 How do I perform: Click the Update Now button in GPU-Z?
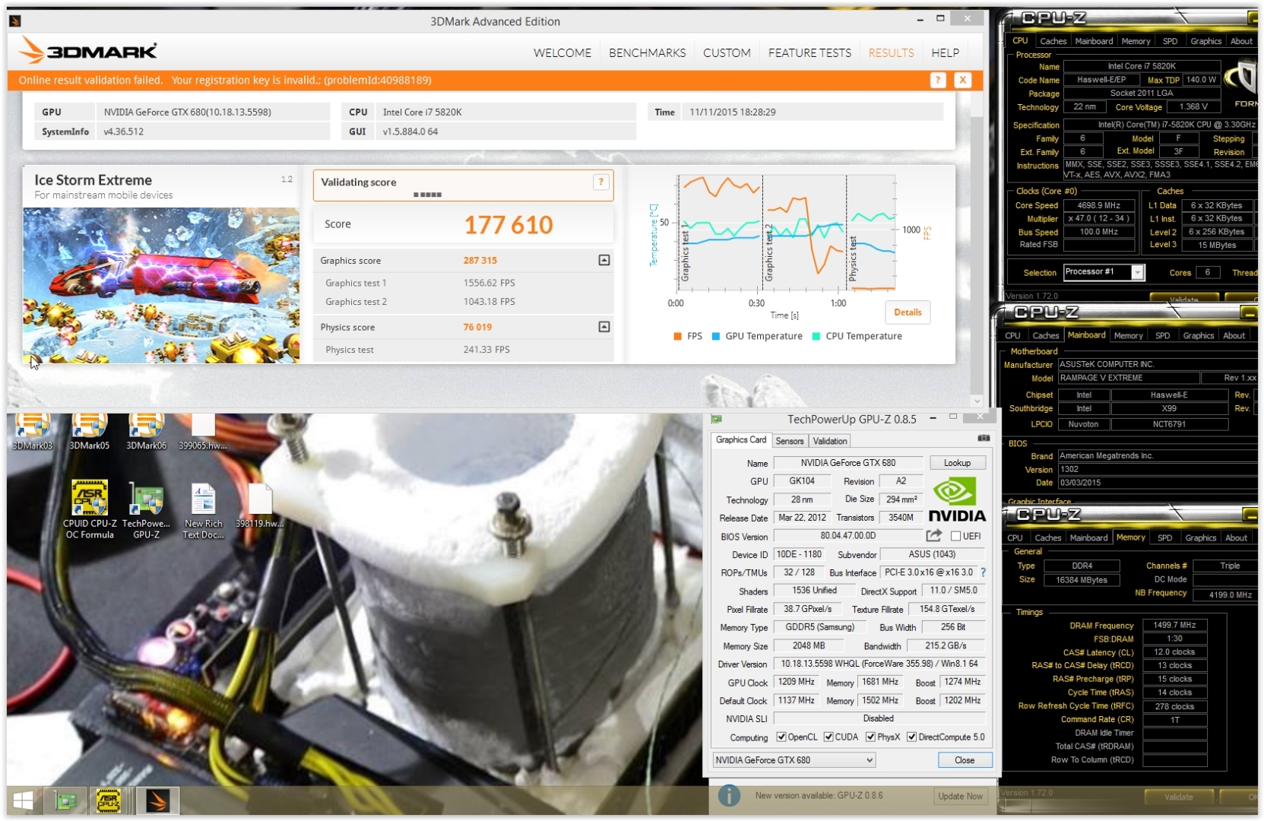click(960, 796)
